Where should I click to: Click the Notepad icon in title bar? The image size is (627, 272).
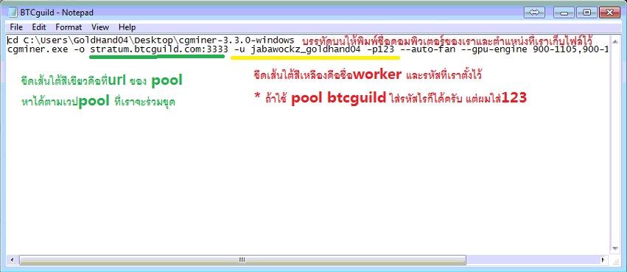pos(13,13)
